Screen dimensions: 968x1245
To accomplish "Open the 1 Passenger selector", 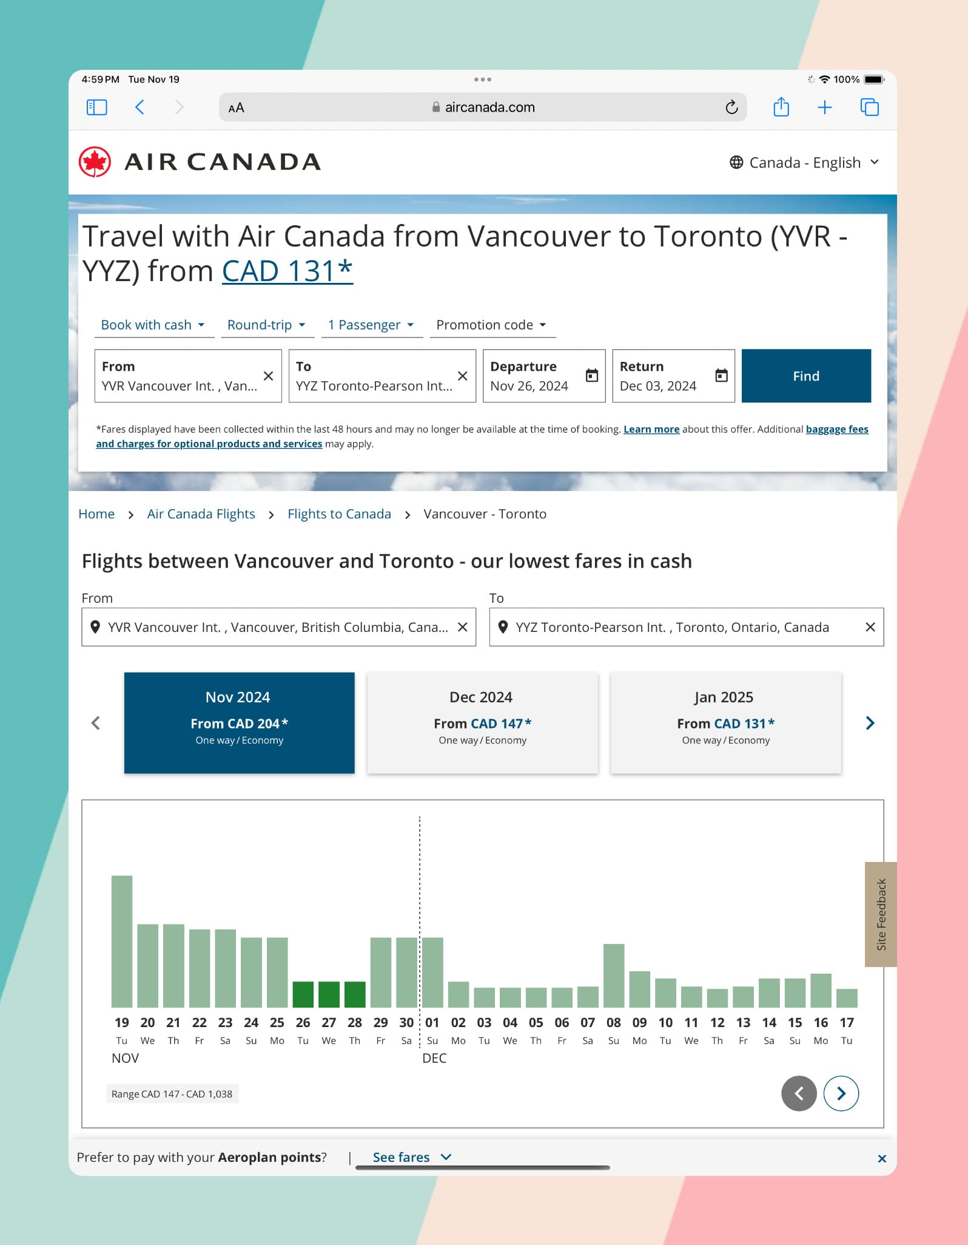I will (371, 325).
